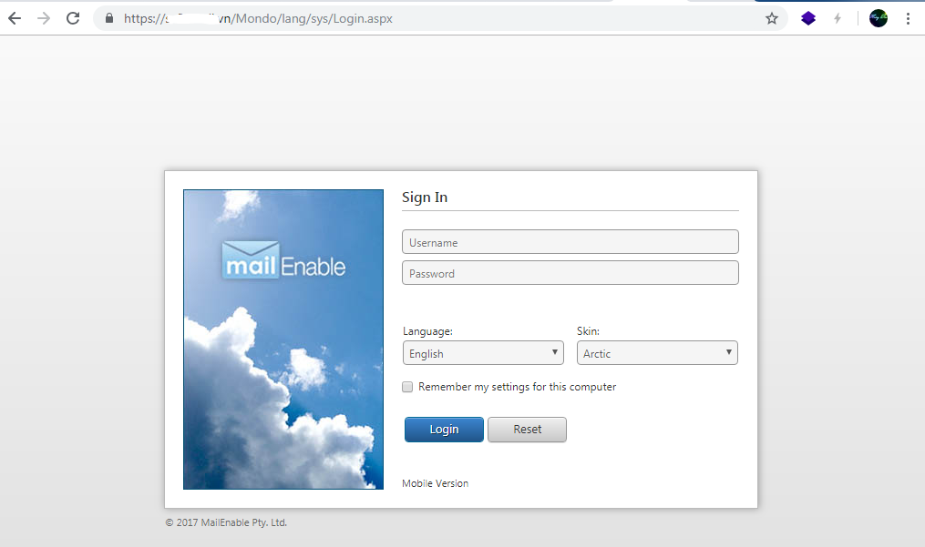
Task: Open the Mobile Version link
Action: (x=435, y=483)
